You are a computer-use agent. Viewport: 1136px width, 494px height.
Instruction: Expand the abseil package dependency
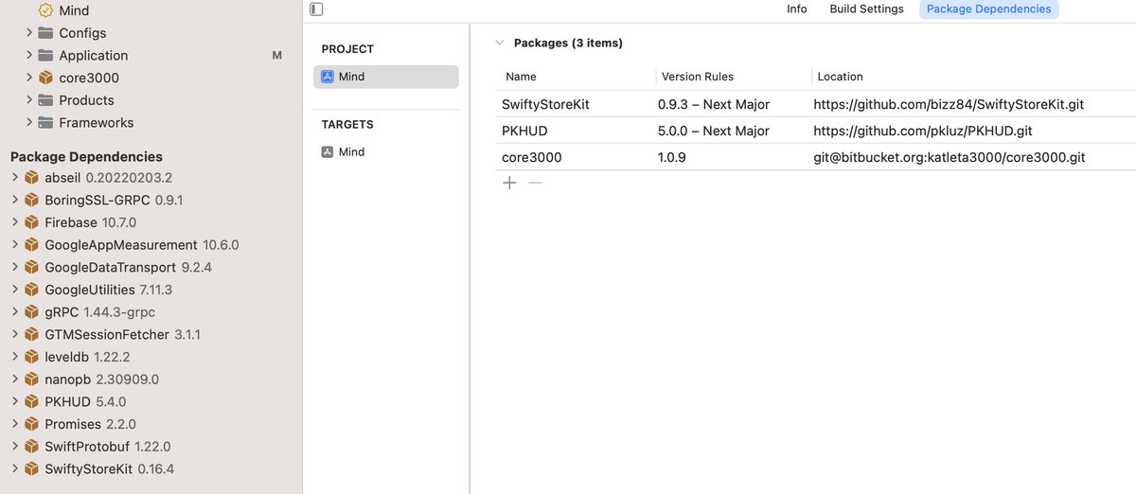15,177
